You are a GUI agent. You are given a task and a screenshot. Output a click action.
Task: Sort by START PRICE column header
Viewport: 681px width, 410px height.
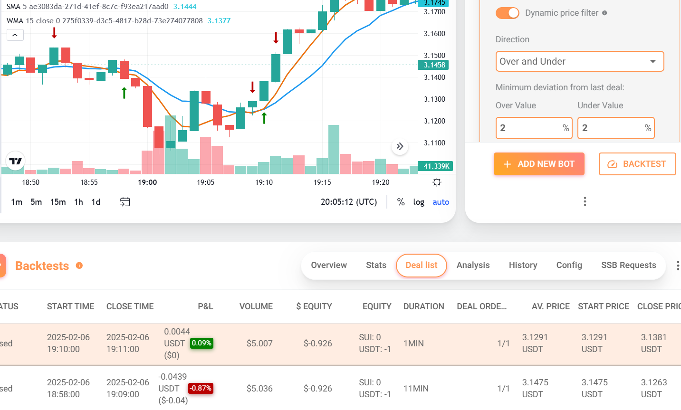[604, 306]
